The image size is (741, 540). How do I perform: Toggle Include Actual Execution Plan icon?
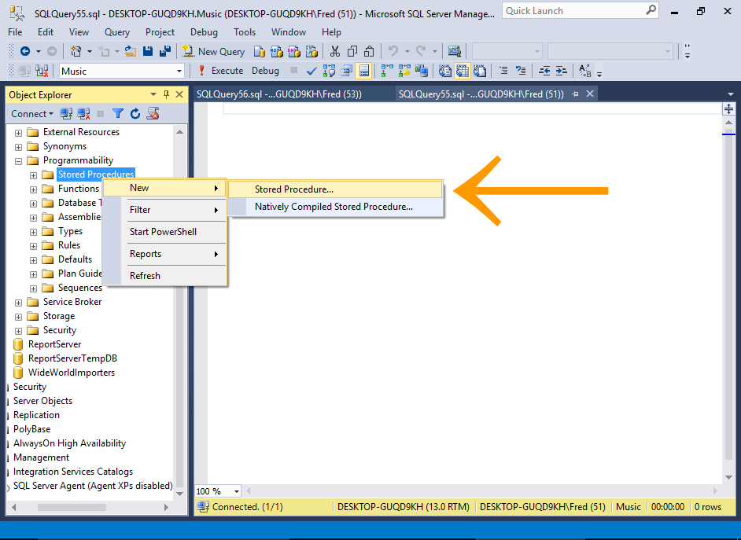[387, 72]
